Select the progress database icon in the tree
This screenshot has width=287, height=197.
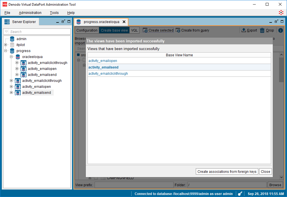(x=12, y=51)
